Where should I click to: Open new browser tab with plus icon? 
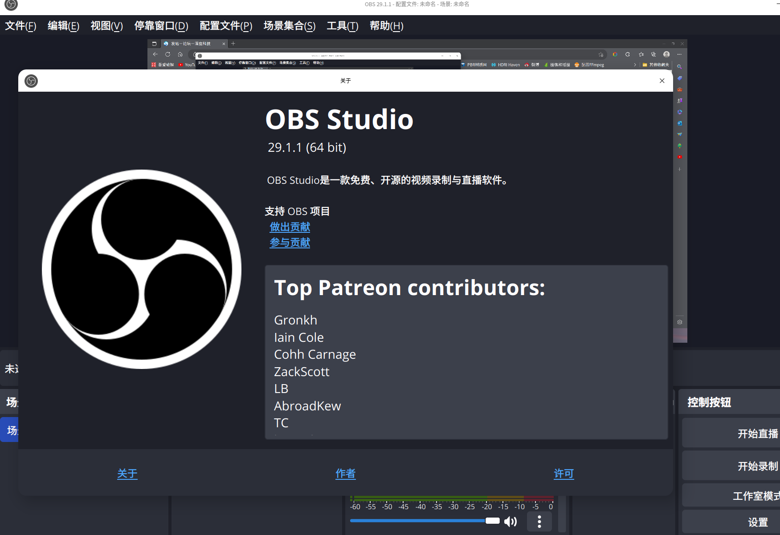(233, 44)
